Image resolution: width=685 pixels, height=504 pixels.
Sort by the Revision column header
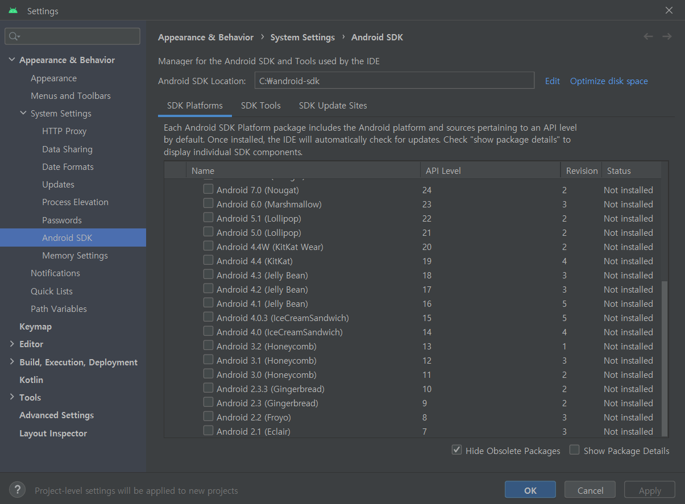point(582,170)
